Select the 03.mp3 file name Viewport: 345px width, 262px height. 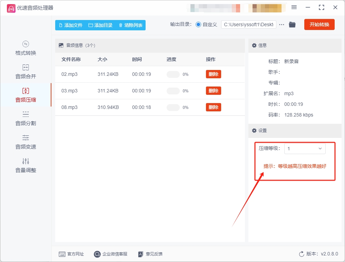69,91
